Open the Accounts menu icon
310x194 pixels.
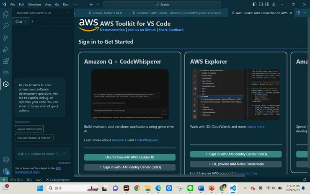click(6, 159)
